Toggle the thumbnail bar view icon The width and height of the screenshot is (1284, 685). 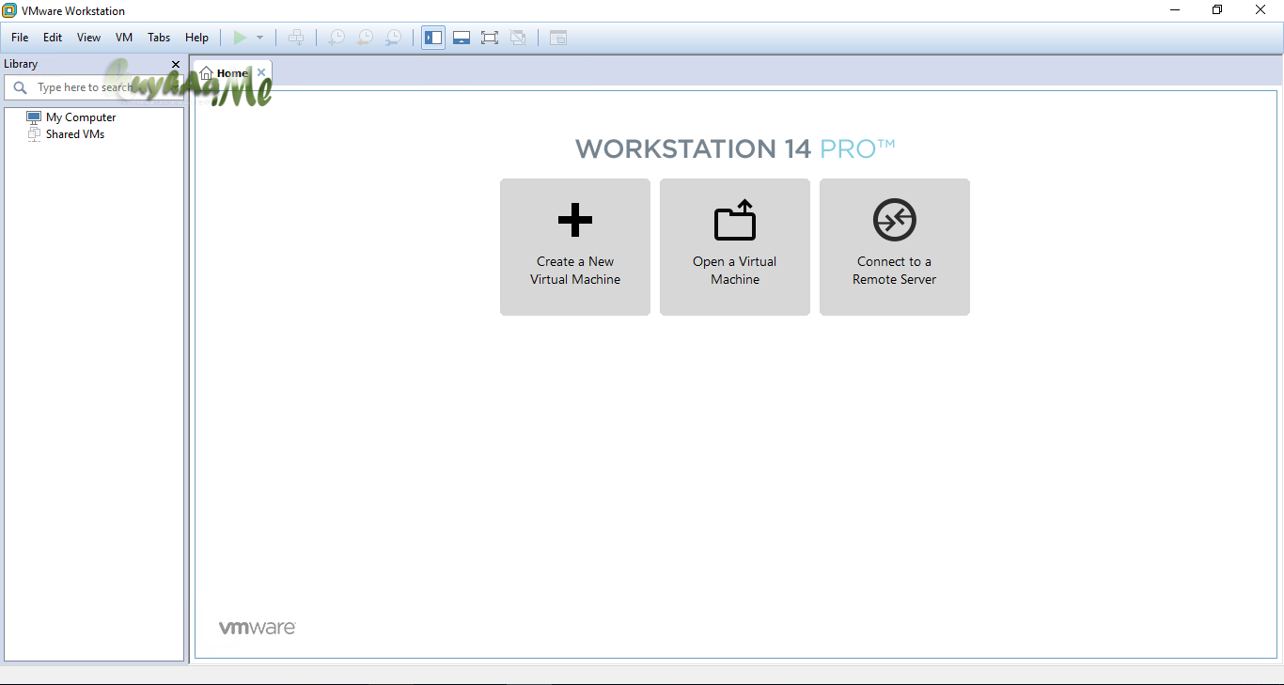(x=462, y=38)
